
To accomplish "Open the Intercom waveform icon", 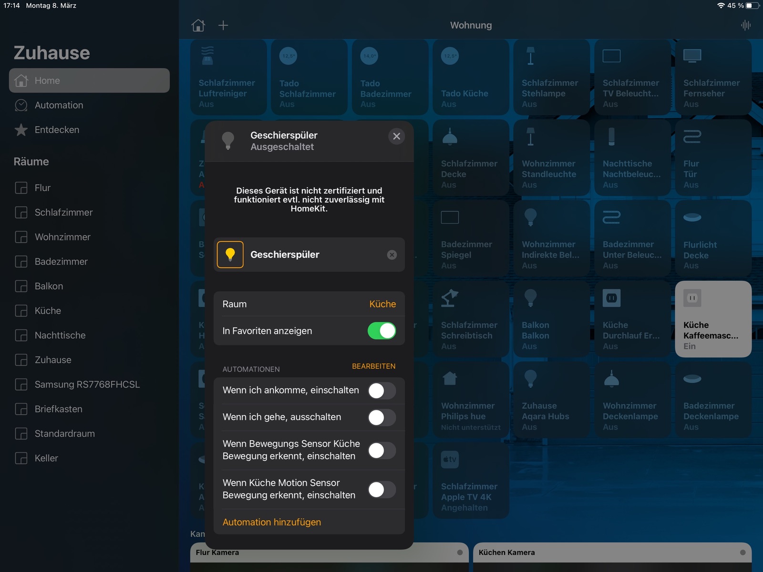I will coord(746,25).
